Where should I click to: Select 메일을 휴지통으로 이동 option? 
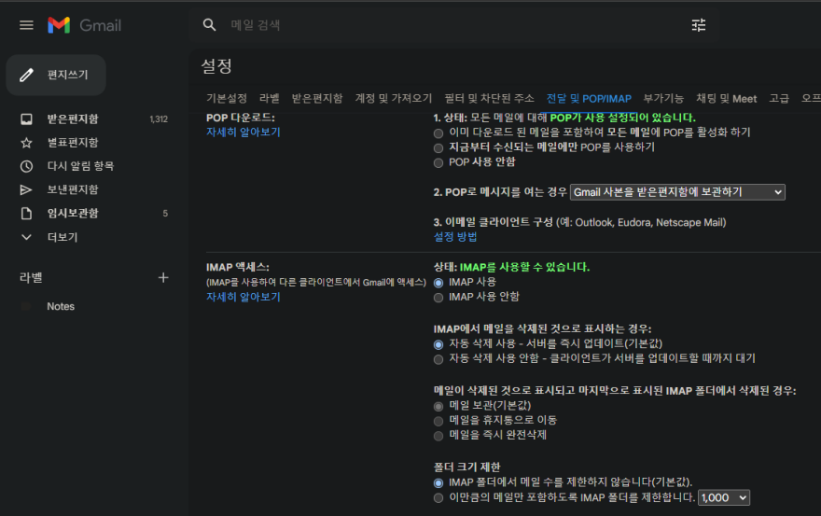(x=438, y=421)
